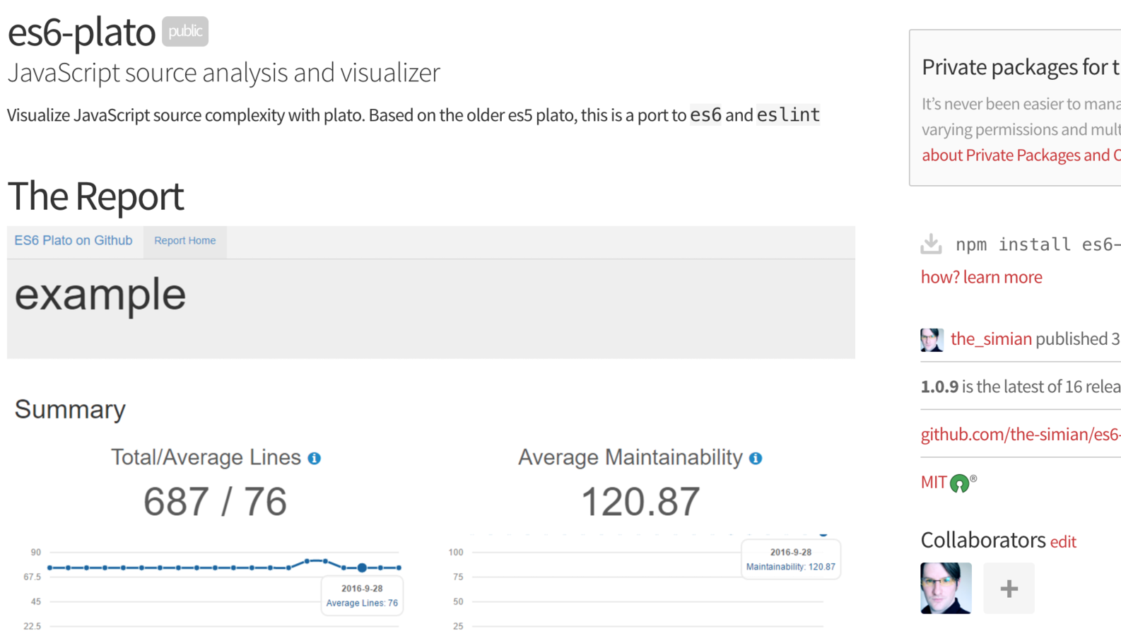The height and width of the screenshot is (636, 1121).
Task: Click the MIT OSI license logo
Action: [960, 483]
